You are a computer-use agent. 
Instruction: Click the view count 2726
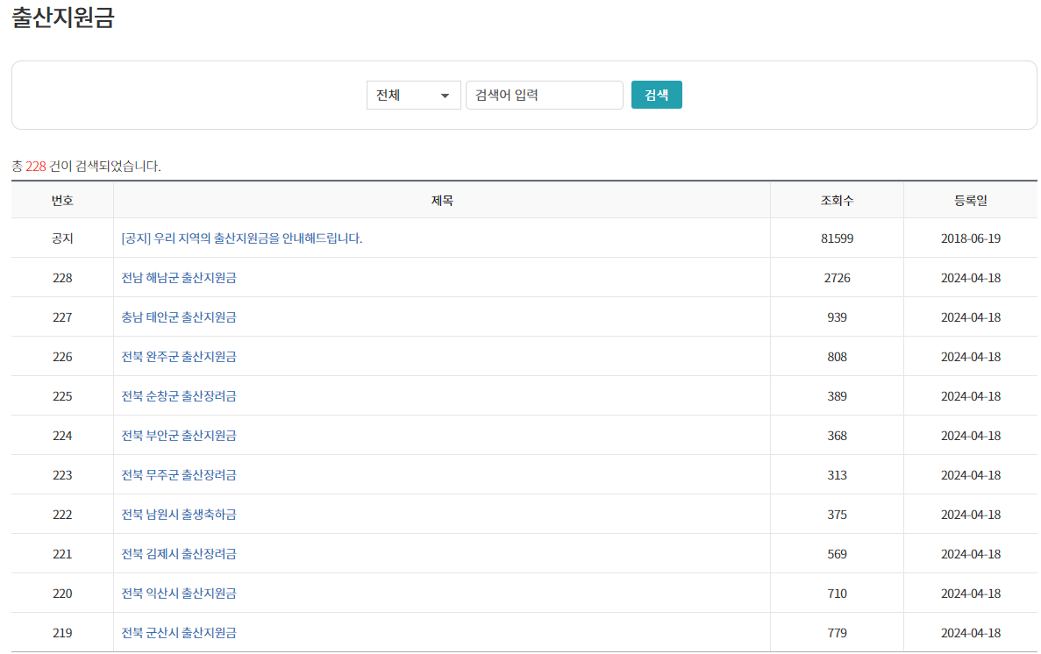coord(838,278)
